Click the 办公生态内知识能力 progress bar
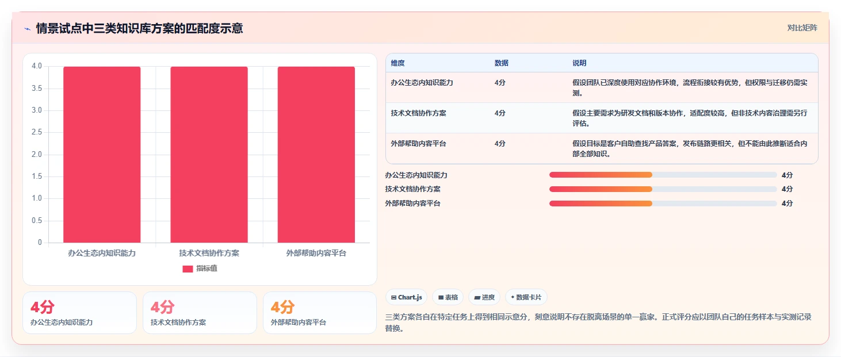The image size is (841, 357). click(x=663, y=175)
